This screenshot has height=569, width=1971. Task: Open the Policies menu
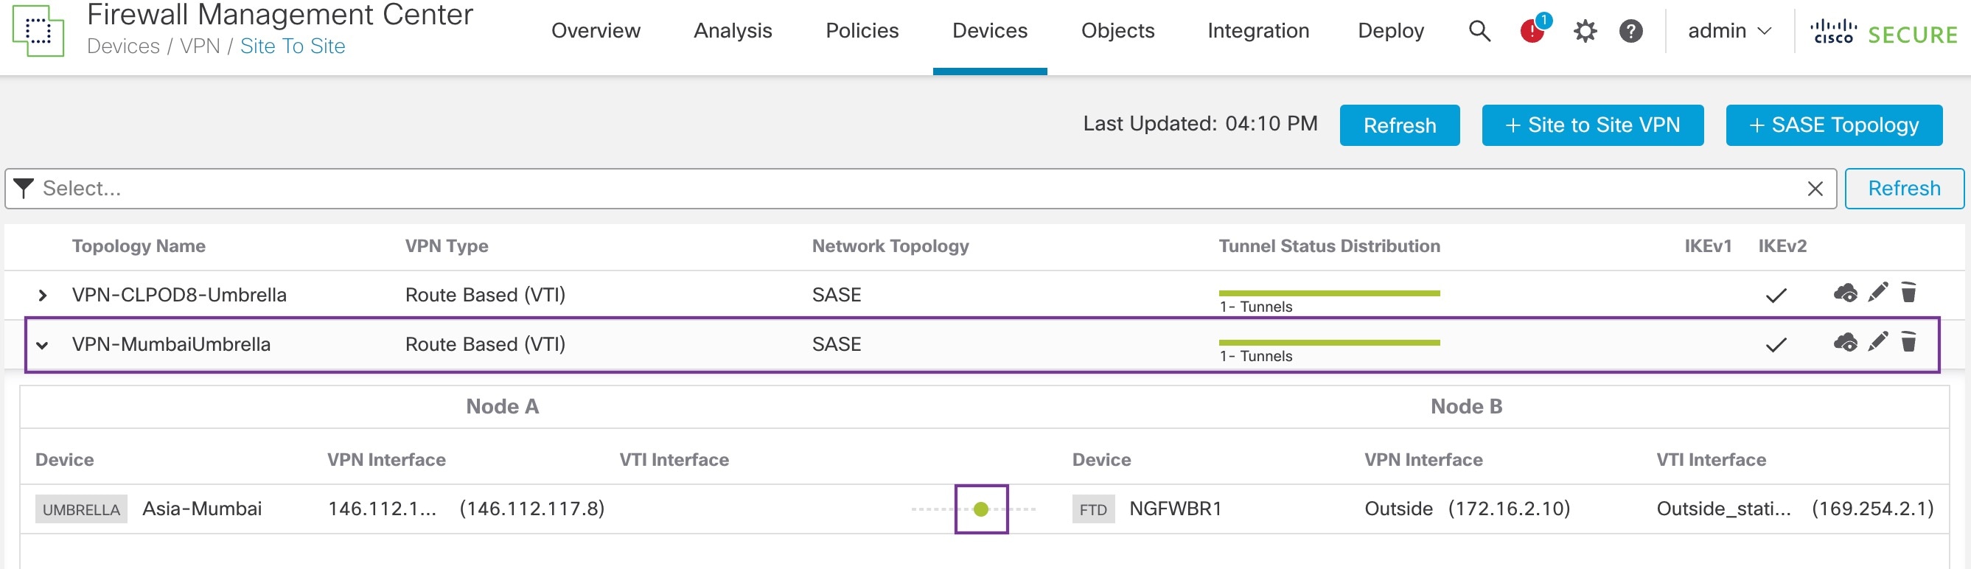coord(862,32)
